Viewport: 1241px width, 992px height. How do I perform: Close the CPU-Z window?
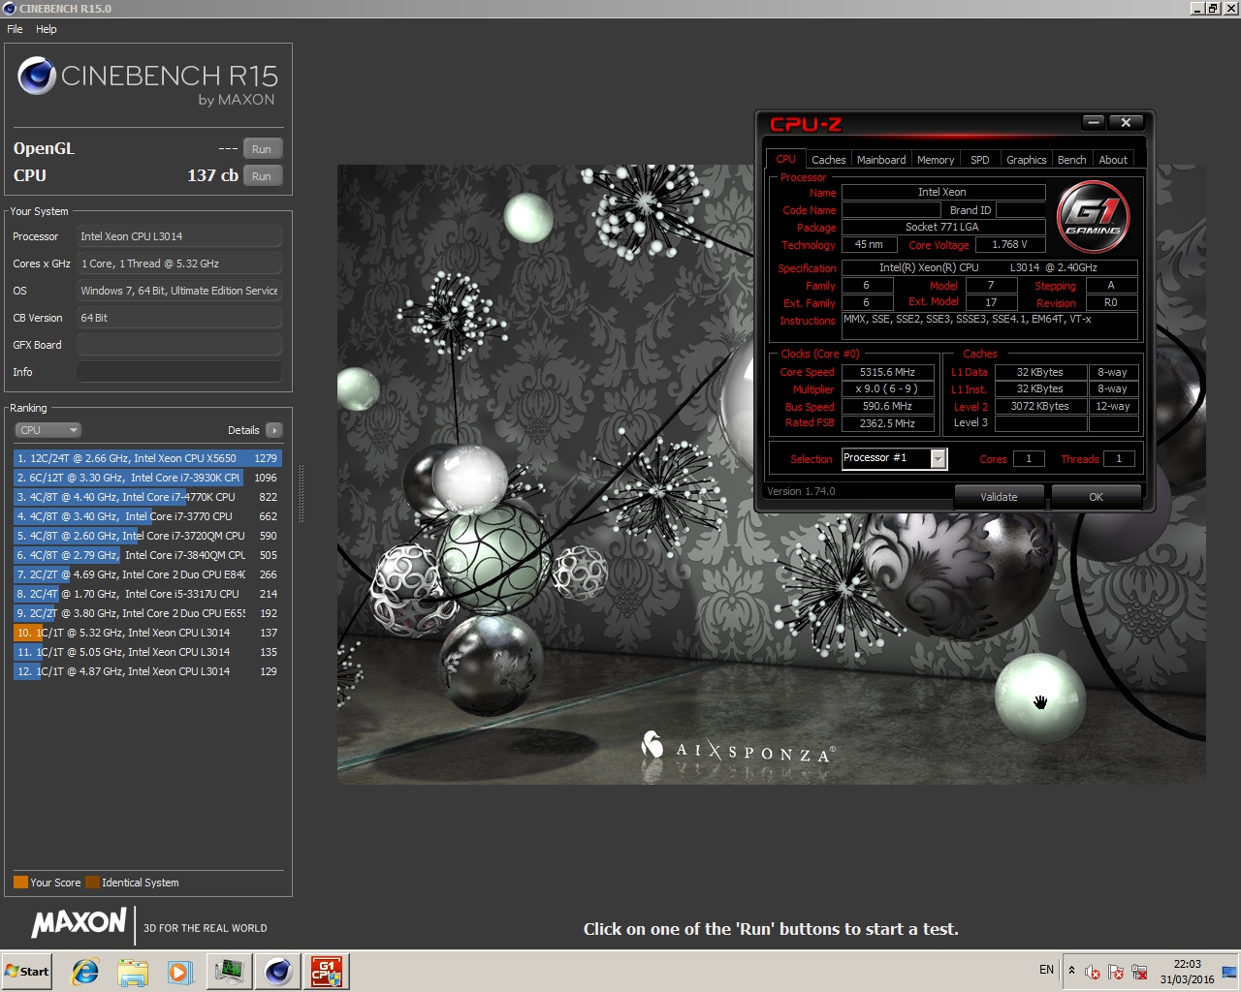coord(1126,122)
